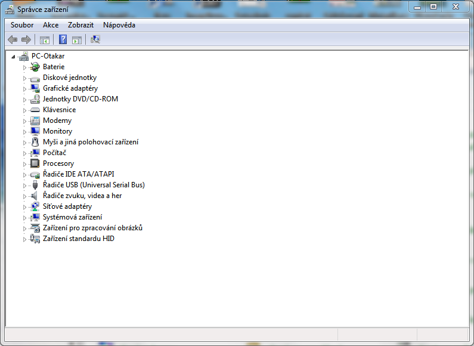Viewport: 474px width, 346px height.
Task: Click the scan for hardware changes icon
Action: [95, 39]
